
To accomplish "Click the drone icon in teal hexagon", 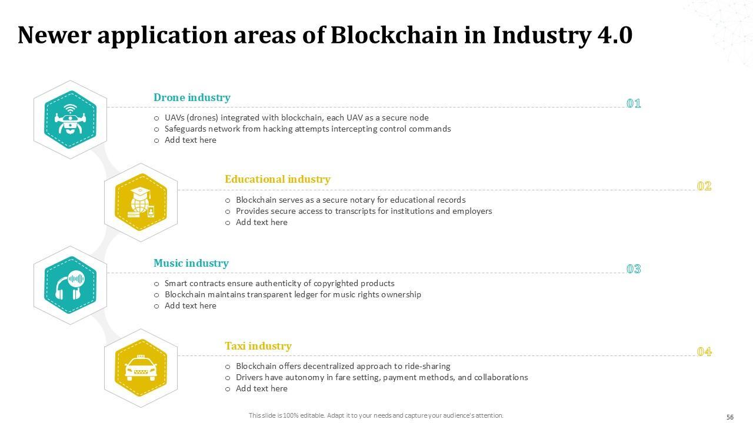I will pyautogui.click(x=70, y=120).
